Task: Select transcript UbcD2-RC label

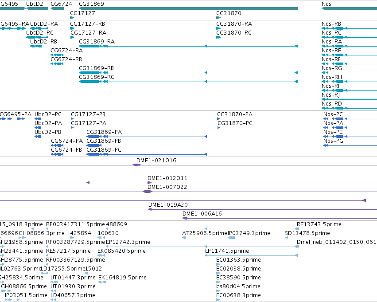Action: (40, 33)
